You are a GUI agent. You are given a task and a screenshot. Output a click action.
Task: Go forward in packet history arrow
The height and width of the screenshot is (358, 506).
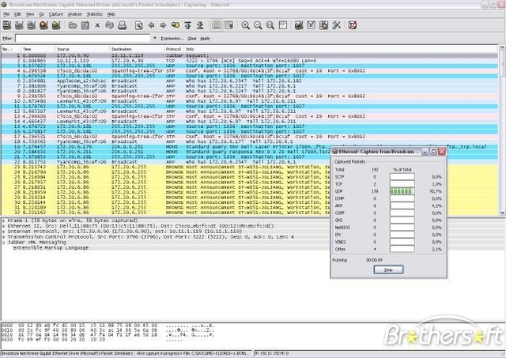point(164,25)
